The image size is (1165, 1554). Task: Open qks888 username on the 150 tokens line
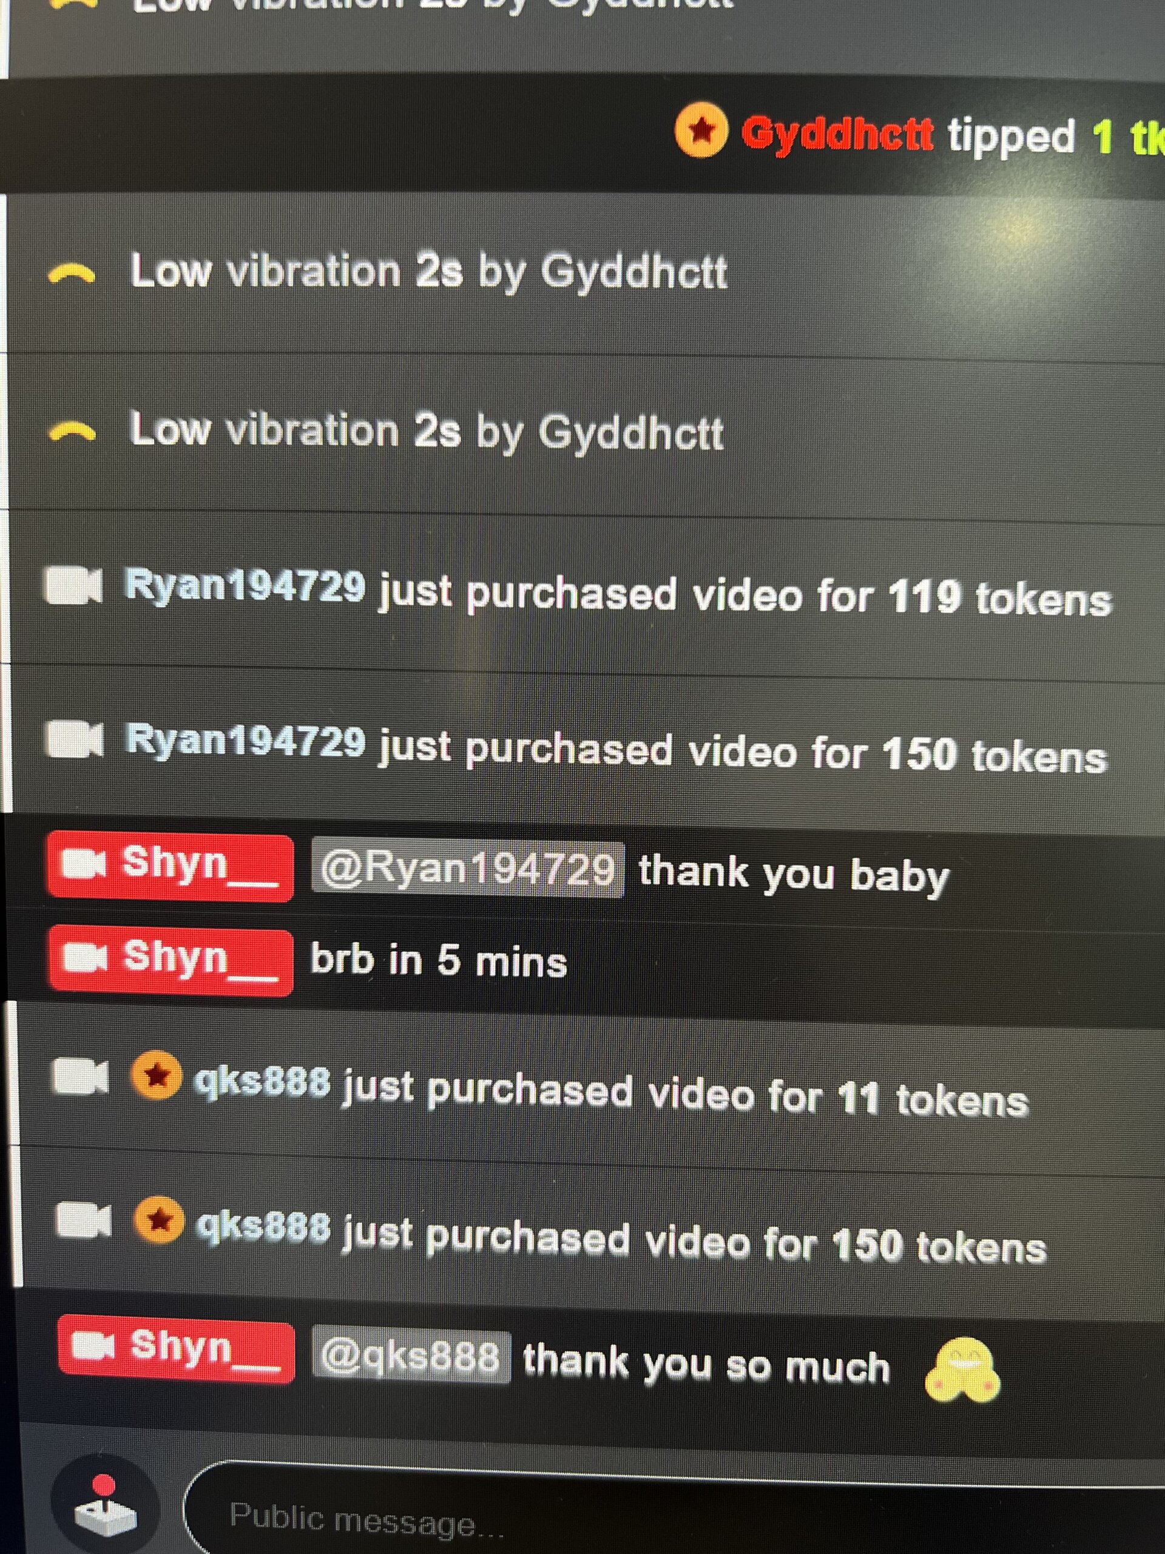coord(263,1227)
